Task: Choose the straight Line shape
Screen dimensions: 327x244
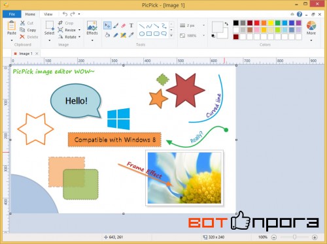Action: [x=142, y=26]
